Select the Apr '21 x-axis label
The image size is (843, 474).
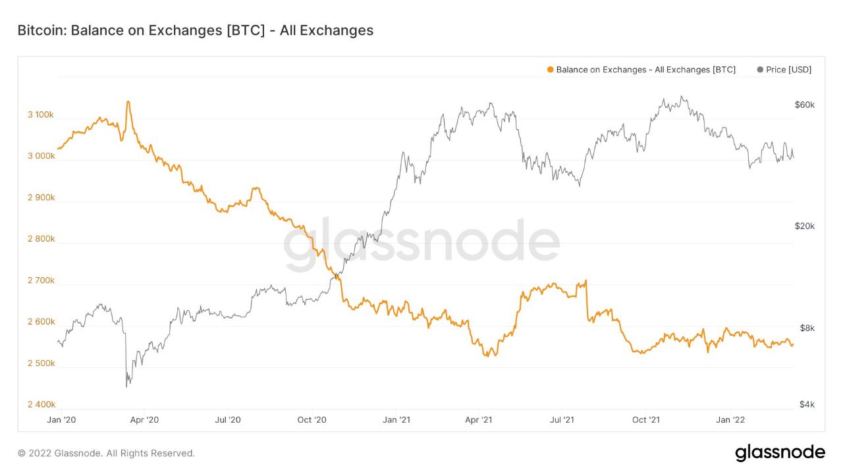[479, 419]
